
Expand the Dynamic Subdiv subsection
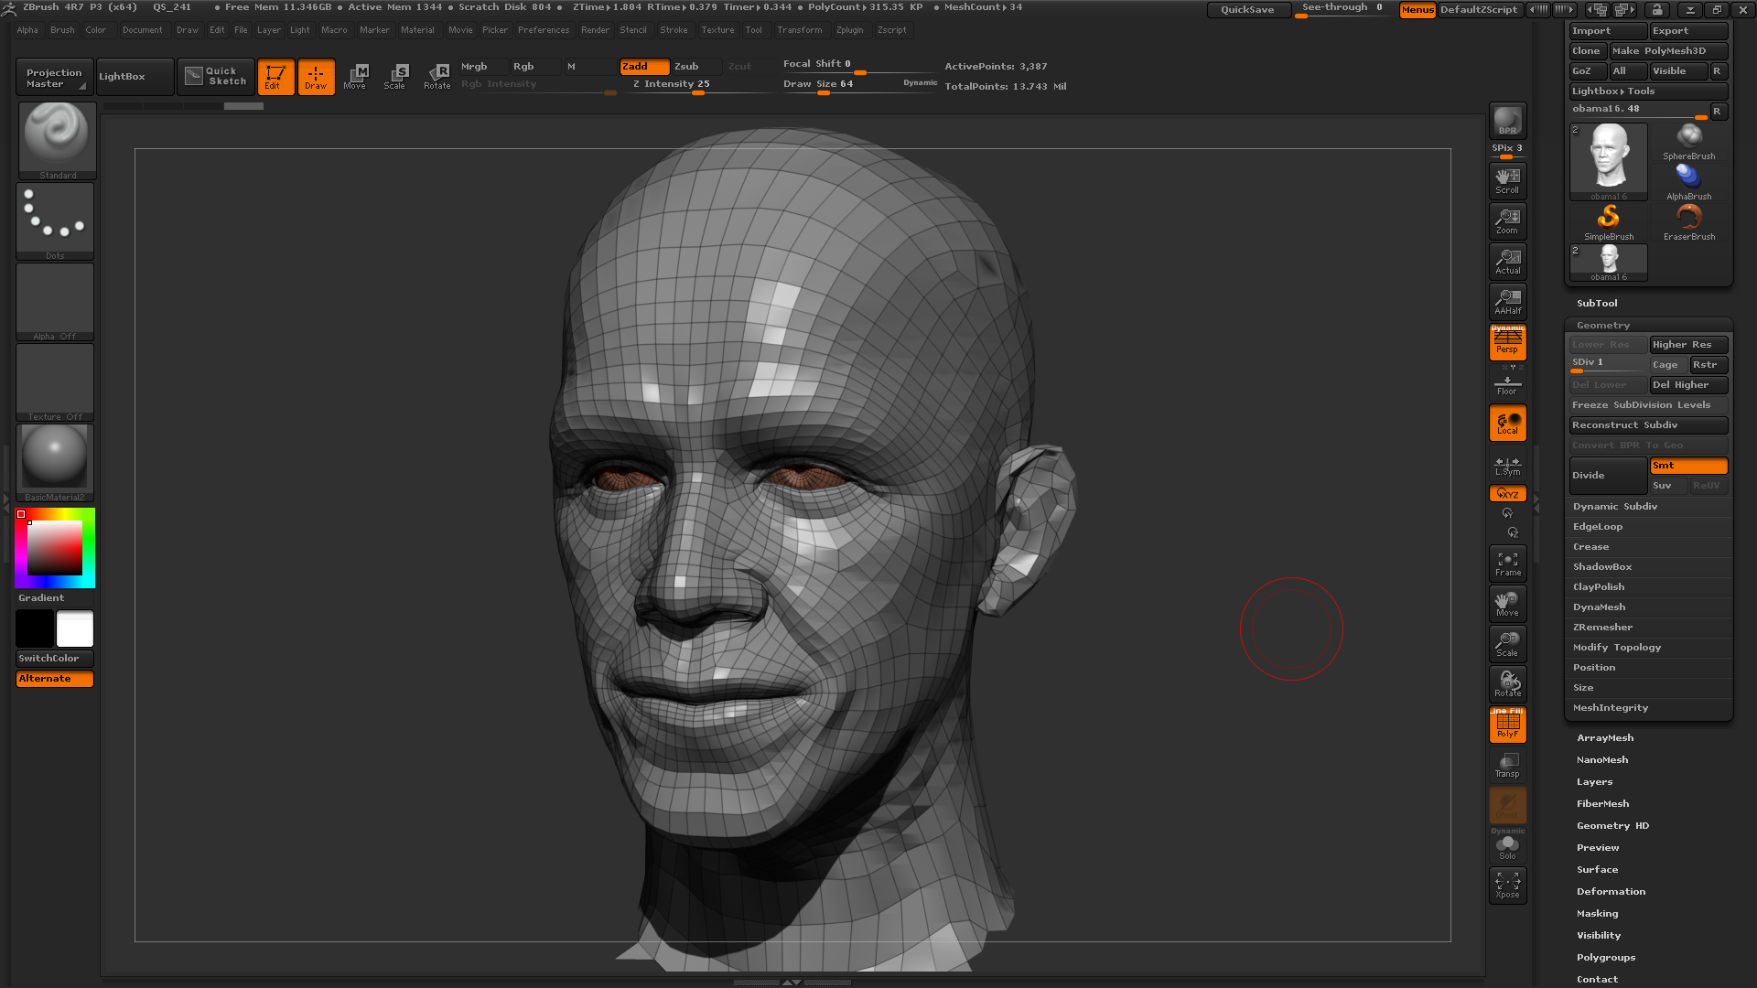[x=1615, y=507]
